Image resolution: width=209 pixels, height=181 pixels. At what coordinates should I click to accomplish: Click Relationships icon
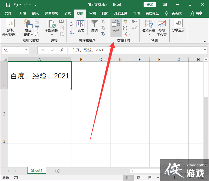[134, 28]
